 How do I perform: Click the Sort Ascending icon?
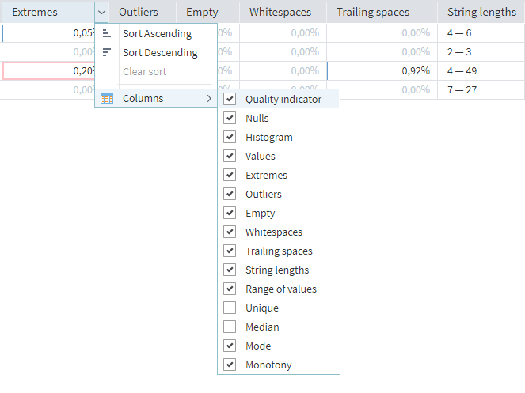pos(106,33)
